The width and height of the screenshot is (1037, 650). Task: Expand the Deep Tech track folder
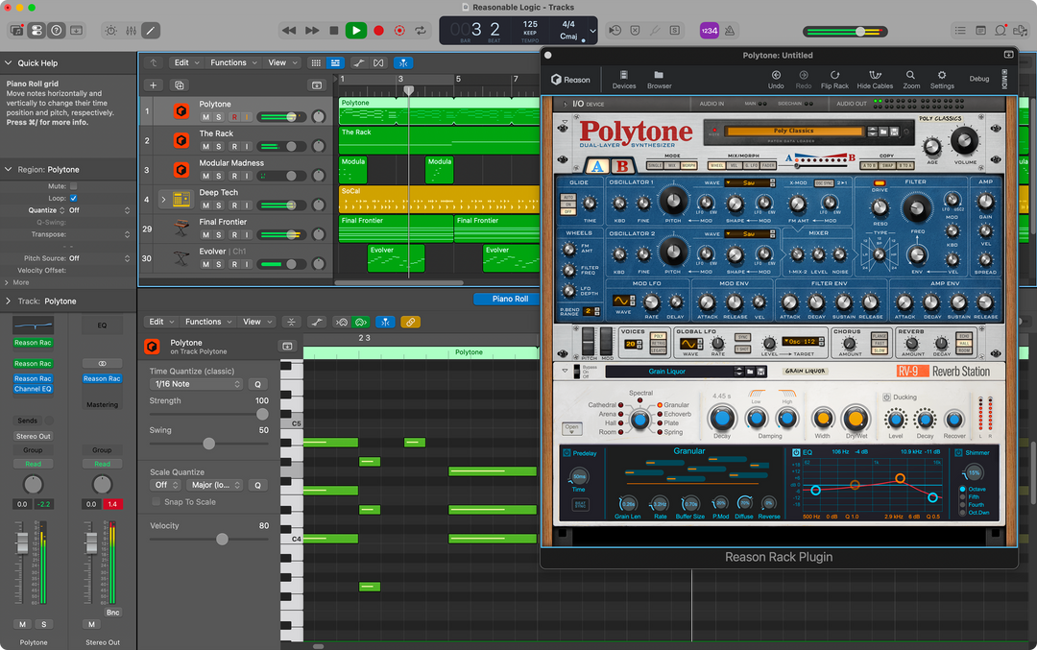tap(163, 199)
